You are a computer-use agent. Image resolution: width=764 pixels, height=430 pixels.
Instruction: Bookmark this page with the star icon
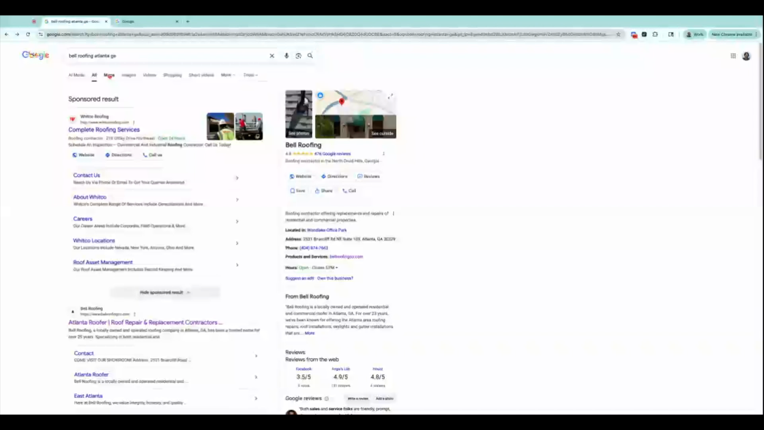point(618,34)
